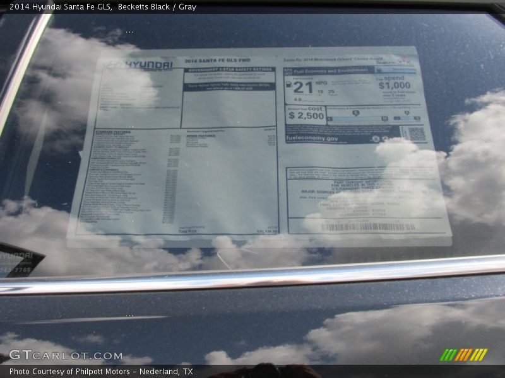Click the fuel pump icon beside 21
Viewport: 505px width, 378px height.
pos(288,84)
